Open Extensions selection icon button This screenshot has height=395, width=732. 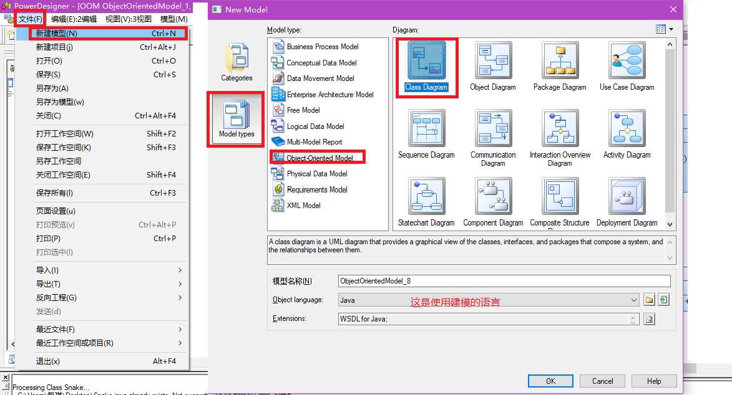649,319
